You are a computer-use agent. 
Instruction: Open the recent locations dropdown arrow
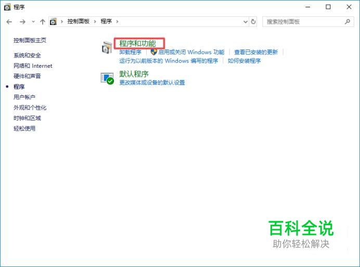click(33, 22)
